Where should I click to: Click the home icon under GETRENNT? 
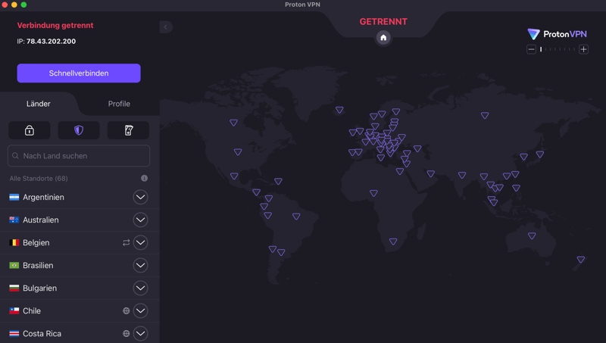point(383,38)
